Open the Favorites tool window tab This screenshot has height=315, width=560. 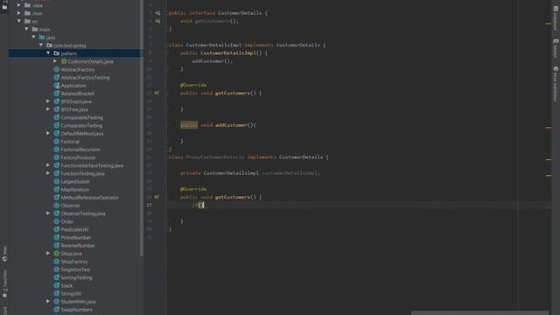(4, 283)
